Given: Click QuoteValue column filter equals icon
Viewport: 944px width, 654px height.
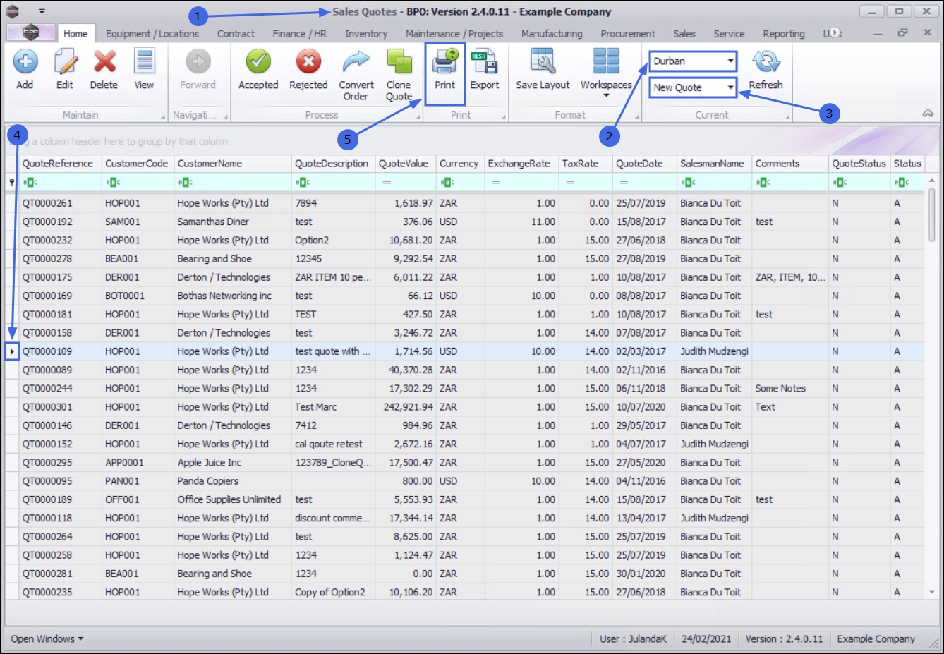Looking at the screenshot, I should pos(387,182).
